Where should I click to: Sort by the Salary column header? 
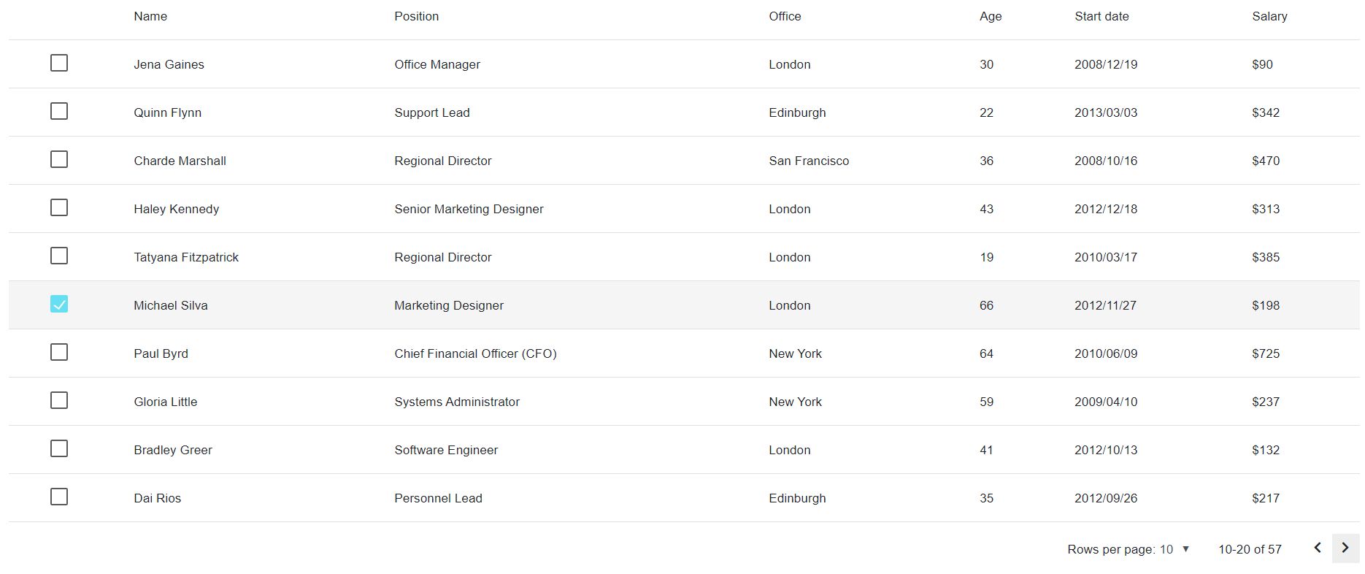tap(1269, 16)
